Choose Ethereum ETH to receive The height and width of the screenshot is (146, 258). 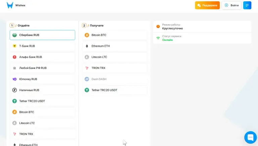click(x=115, y=46)
